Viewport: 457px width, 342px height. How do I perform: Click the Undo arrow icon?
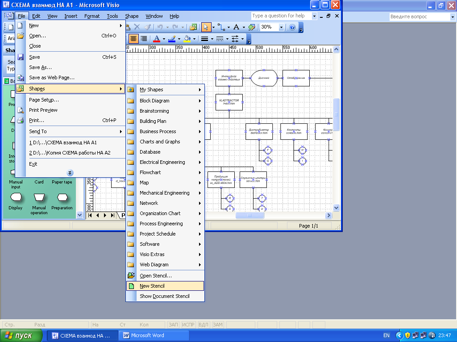tap(160, 27)
